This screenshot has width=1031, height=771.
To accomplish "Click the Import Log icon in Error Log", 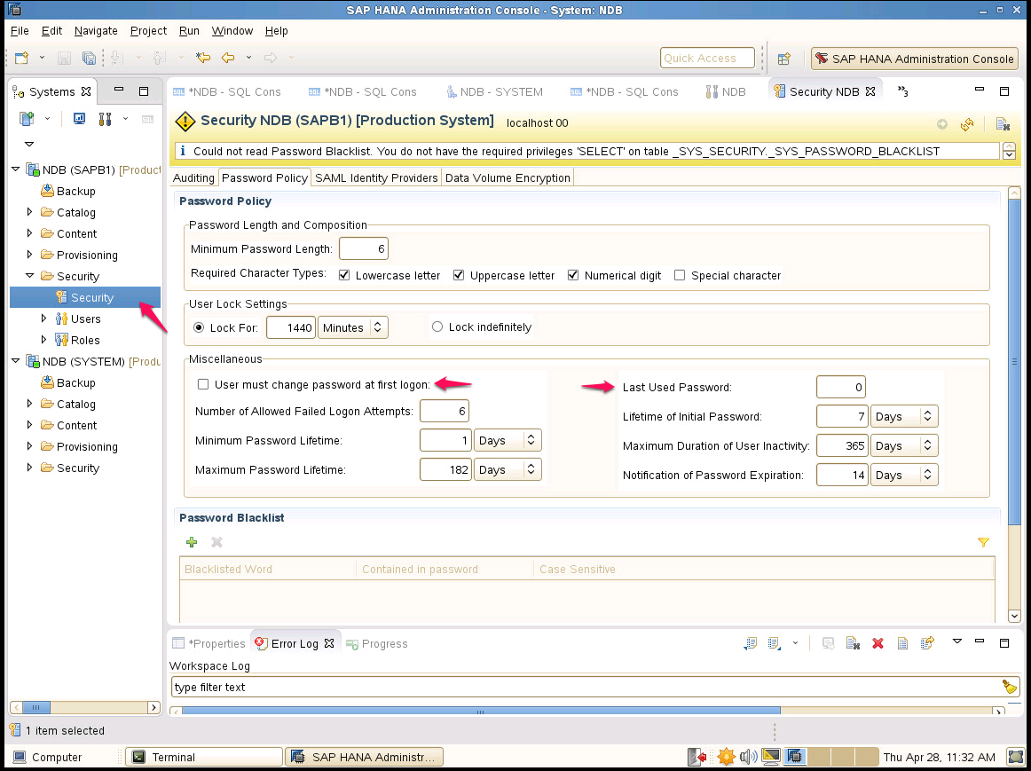I will (x=775, y=643).
